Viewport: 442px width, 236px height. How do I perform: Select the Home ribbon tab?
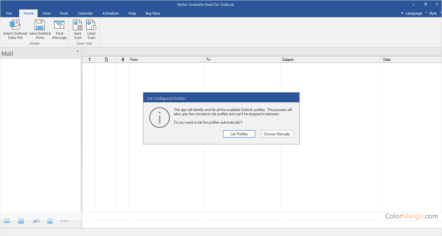[29, 13]
